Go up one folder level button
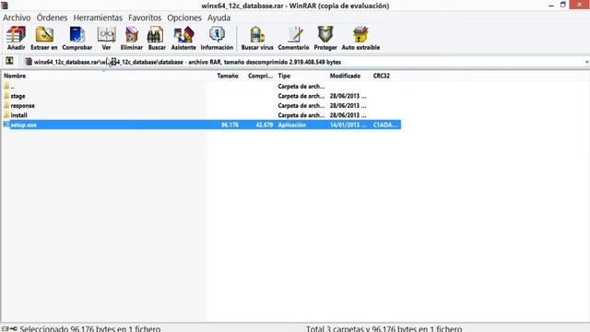Image resolution: width=590 pixels, height=332 pixels. 9,62
